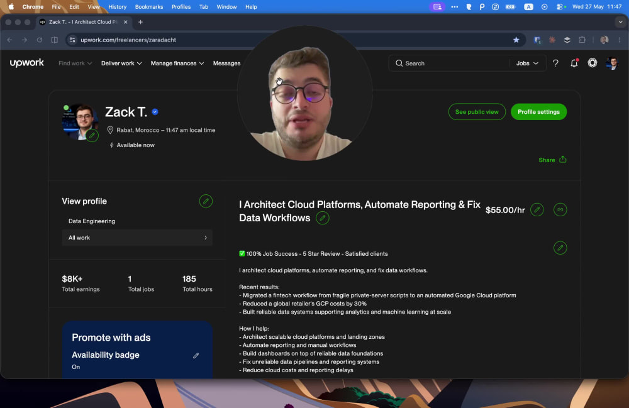Edit the profile overview description pencil
This screenshot has height=408, width=629.
(560, 248)
